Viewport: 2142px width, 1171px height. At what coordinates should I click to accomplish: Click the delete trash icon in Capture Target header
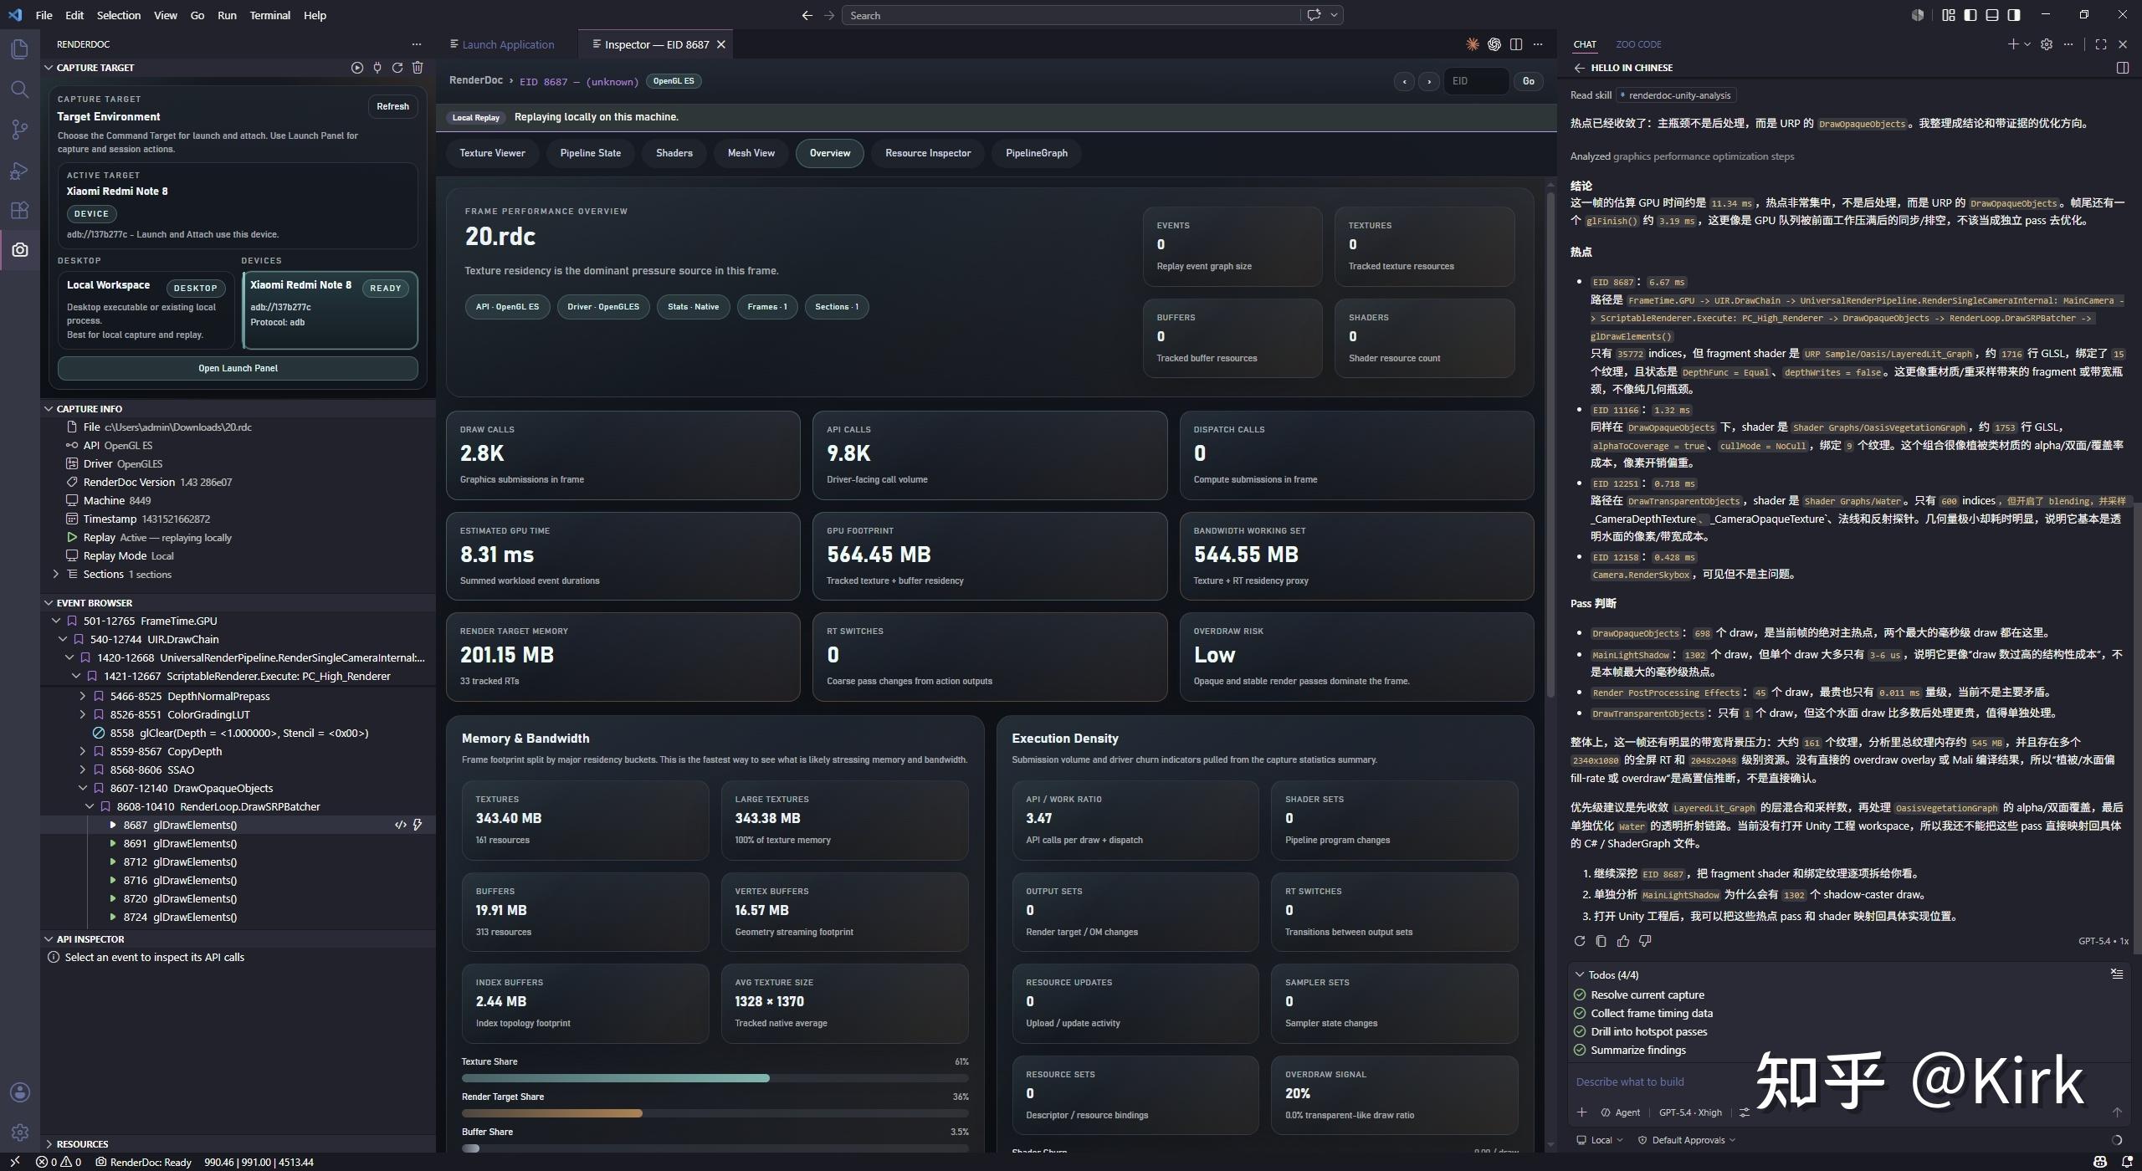point(418,68)
